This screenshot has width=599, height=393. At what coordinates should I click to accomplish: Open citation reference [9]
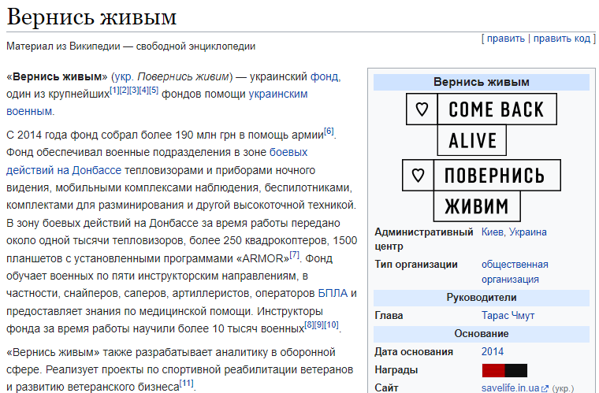(x=319, y=324)
